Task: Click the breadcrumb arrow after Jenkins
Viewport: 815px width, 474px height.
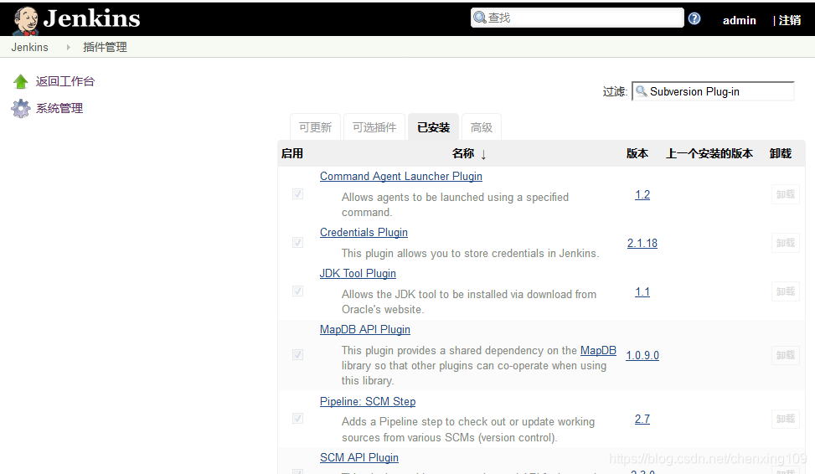Action: 68,47
